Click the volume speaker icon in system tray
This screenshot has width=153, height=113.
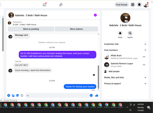130,110
